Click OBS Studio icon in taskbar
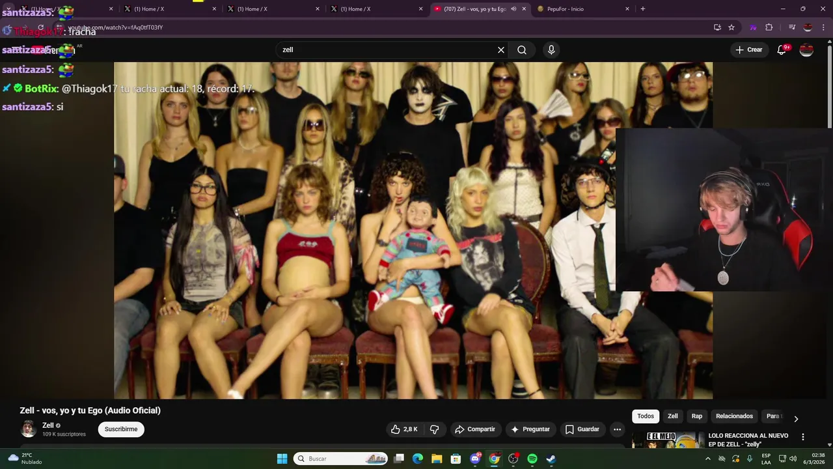Image resolution: width=833 pixels, height=469 pixels. coord(513,459)
